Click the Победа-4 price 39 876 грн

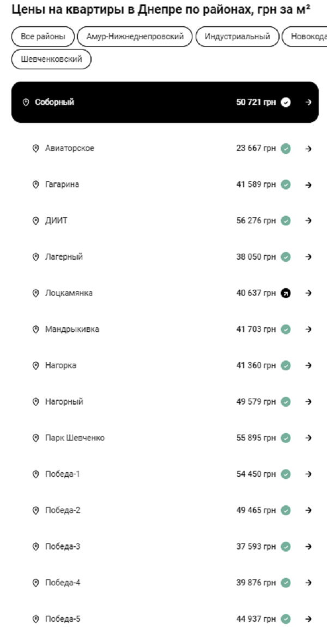tap(256, 583)
